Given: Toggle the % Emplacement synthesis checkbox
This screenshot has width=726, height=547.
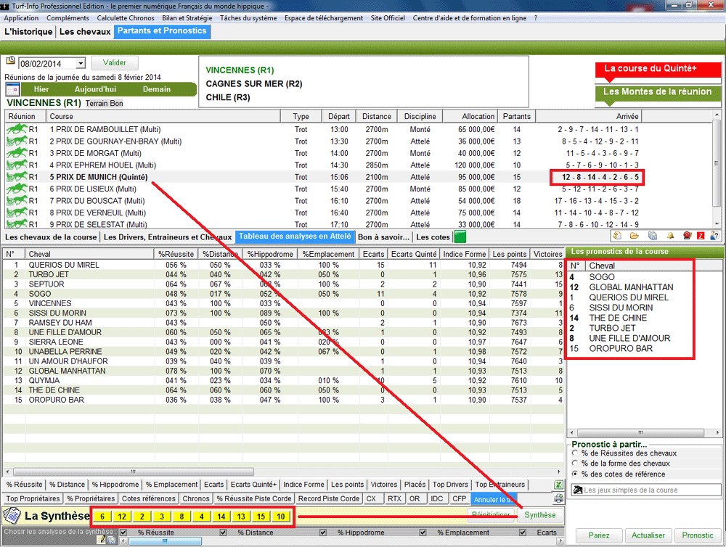Looking at the screenshot, I should tap(423, 532).
